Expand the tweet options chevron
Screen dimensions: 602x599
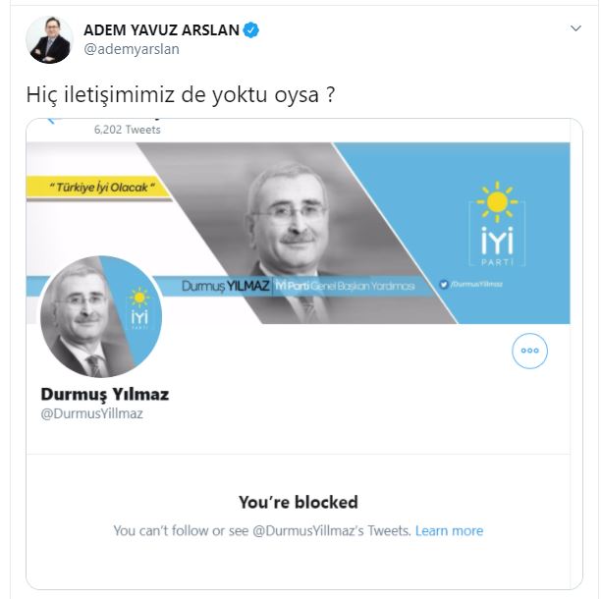pyautogui.click(x=575, y=28)
